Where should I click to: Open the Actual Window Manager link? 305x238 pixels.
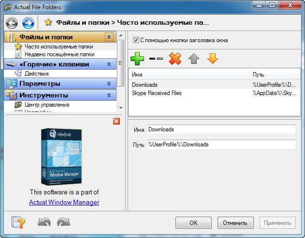[64, 202]
